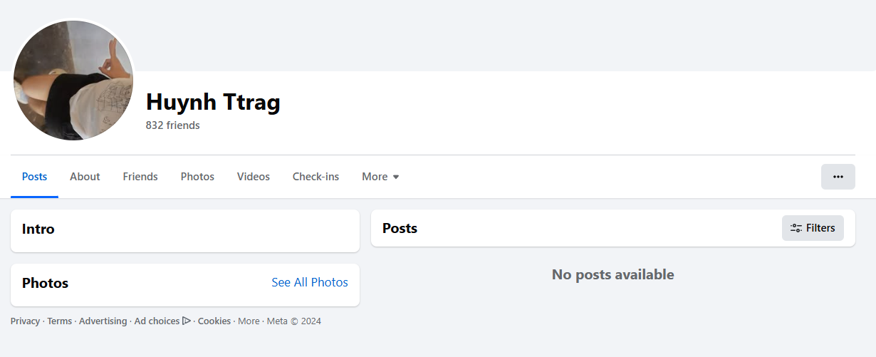Select the Posts tab

coord(34,177)
